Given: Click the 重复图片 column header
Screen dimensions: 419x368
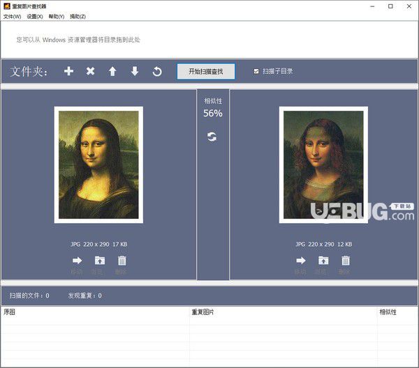Looking at the screenshot, I should pos(203,312).
